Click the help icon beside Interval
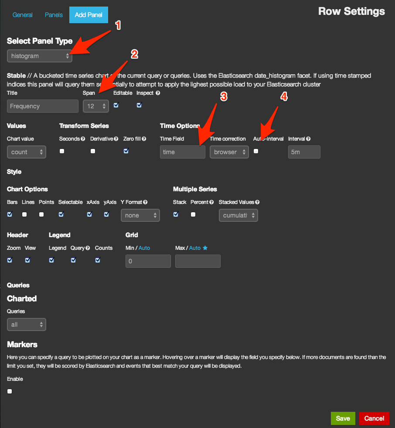Image resolution: width=395 pixels, height=428 pixels. (x=308, y=139)
